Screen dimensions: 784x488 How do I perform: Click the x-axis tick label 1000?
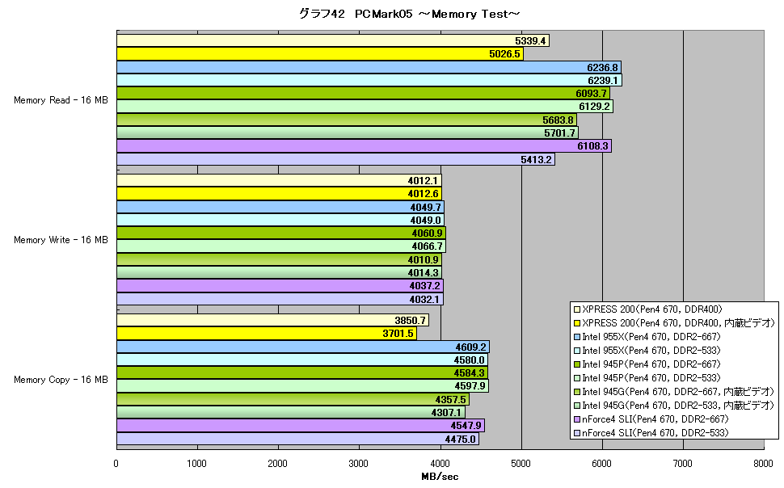(197, 464)
